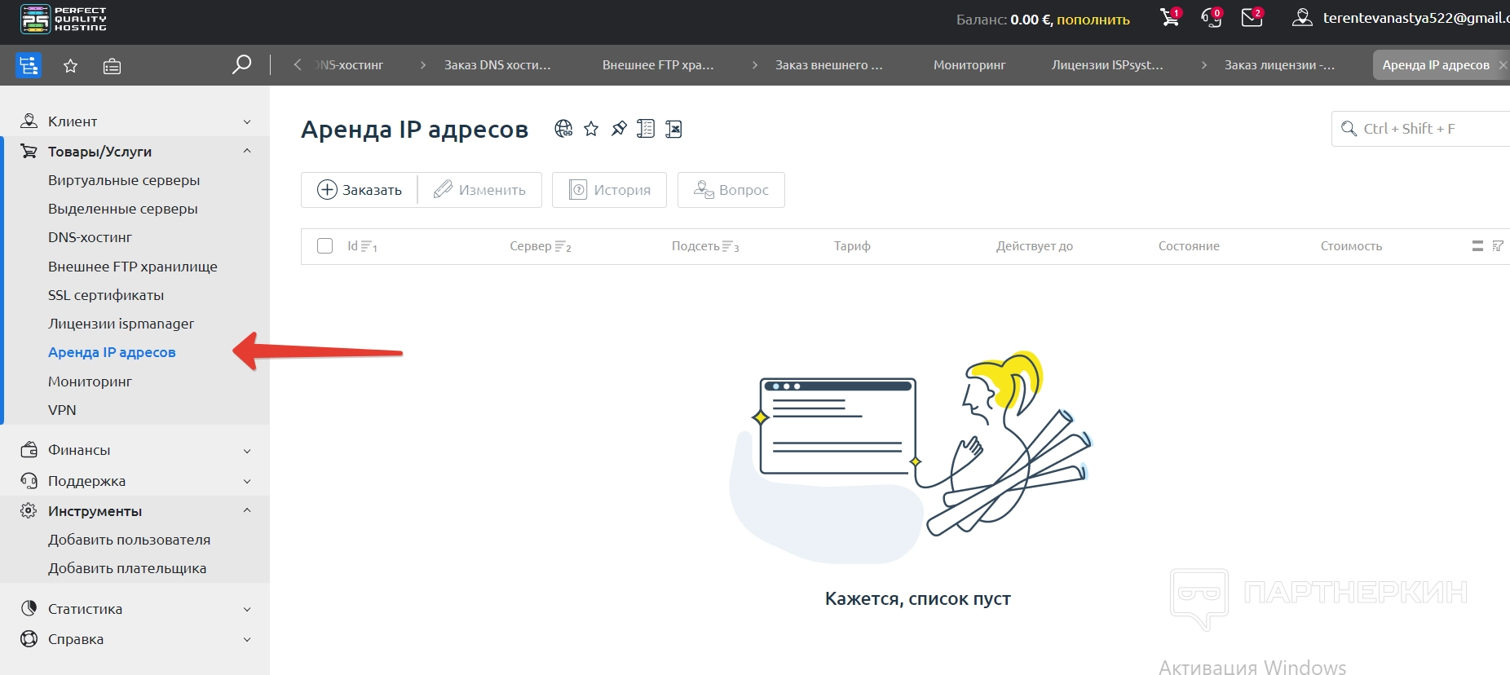Click the Стоимость column header

coord(1351,246)
